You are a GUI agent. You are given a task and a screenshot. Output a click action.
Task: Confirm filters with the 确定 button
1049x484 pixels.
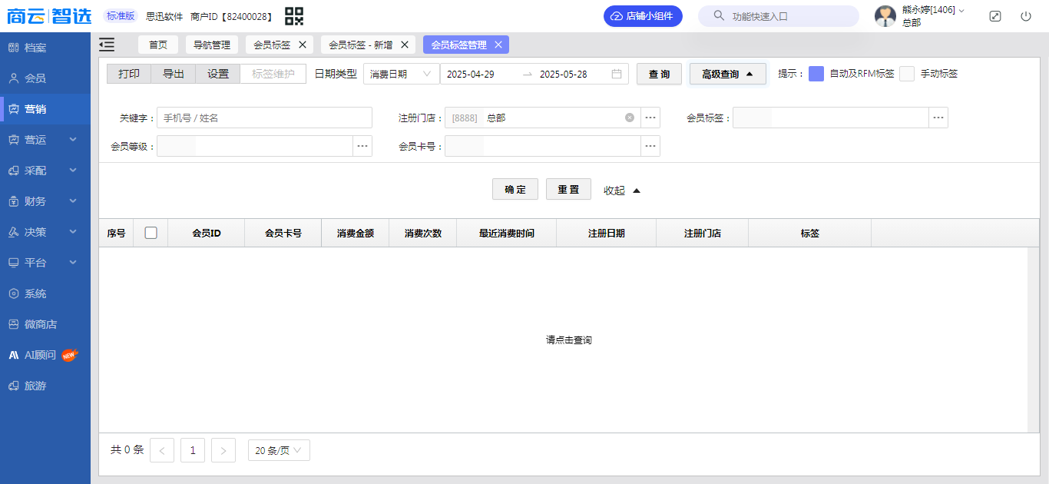pos(515,189)
